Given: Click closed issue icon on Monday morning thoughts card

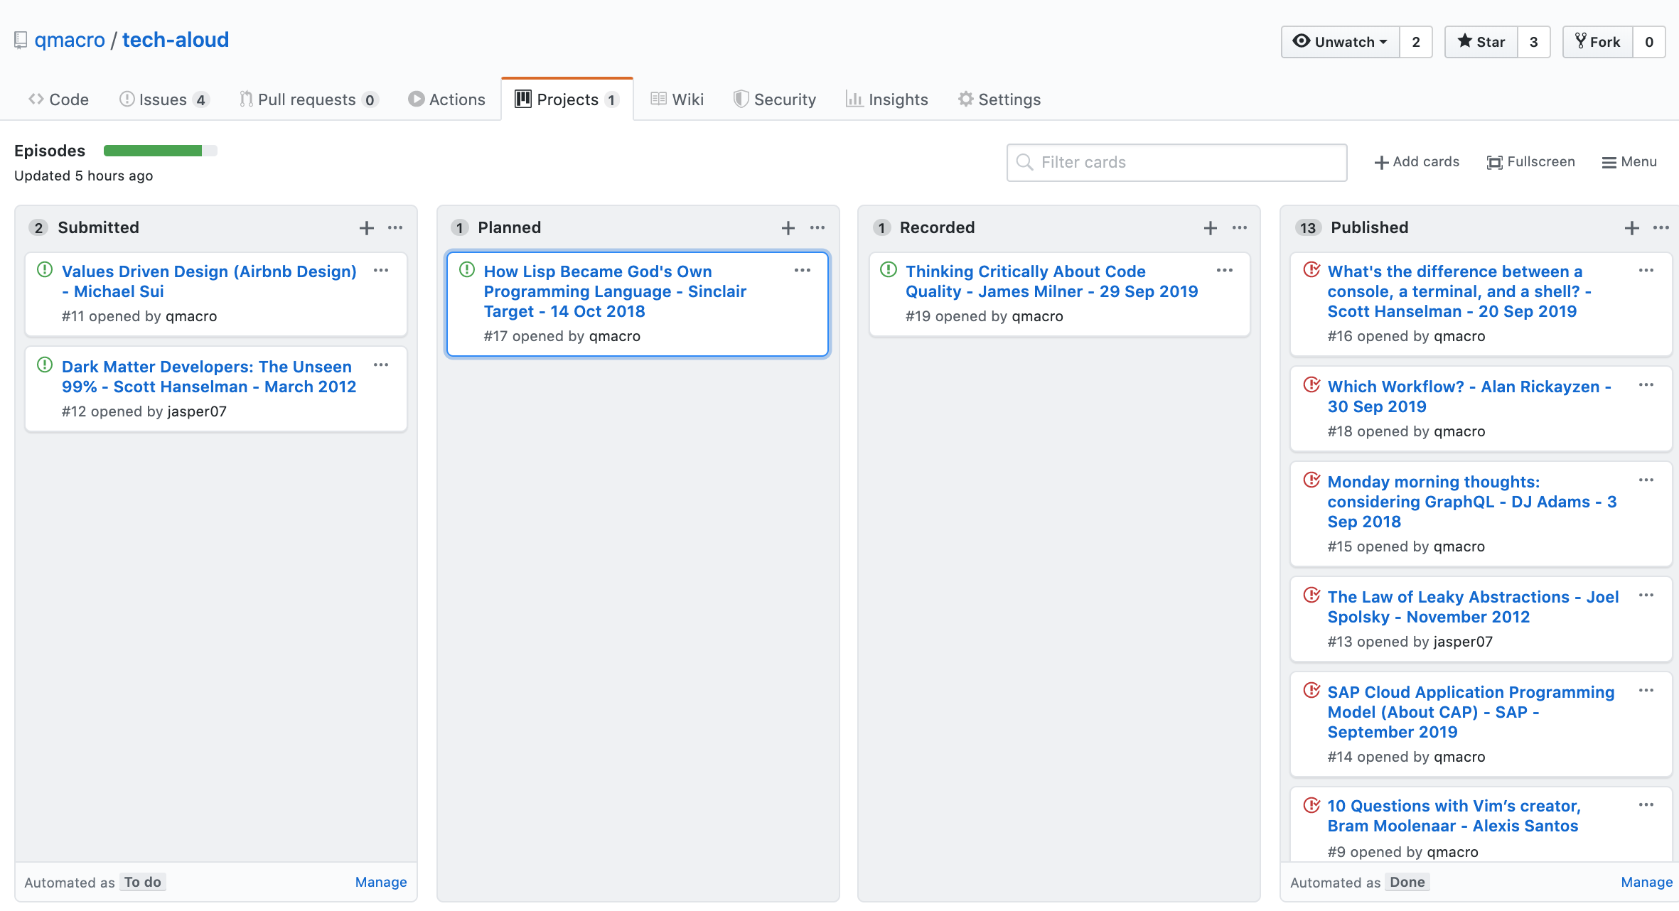Looking at the screenshot, I should tap(1311, 480).
